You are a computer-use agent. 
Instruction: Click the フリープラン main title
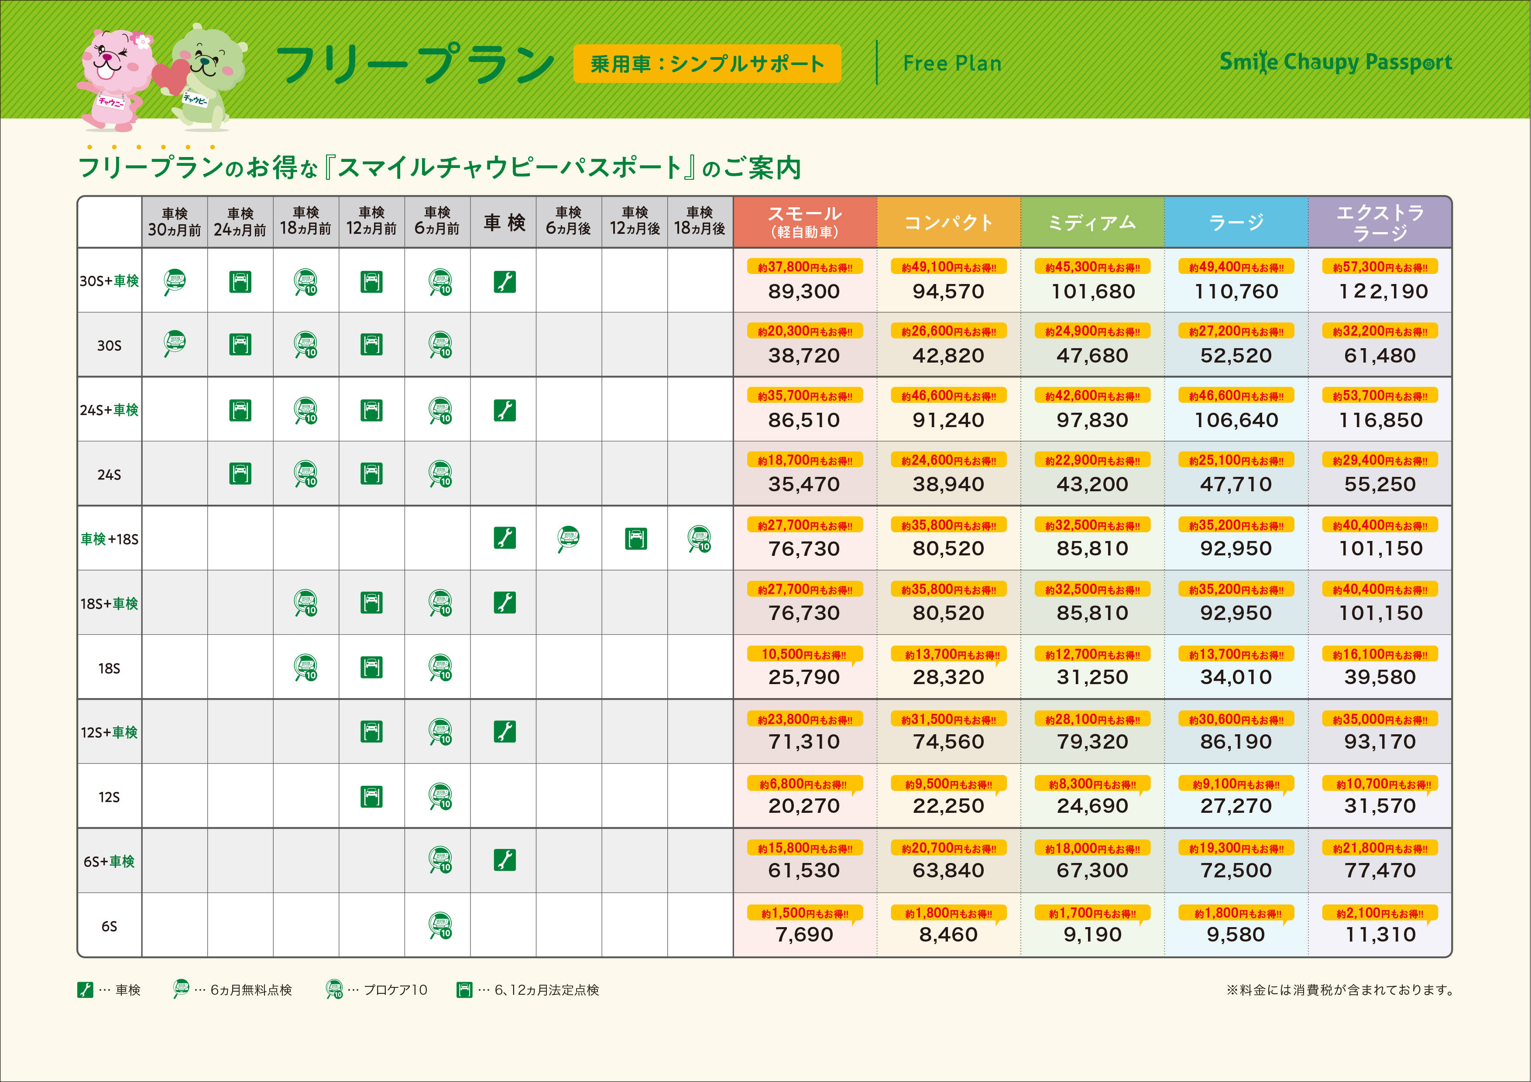click(x=415, y=65)
